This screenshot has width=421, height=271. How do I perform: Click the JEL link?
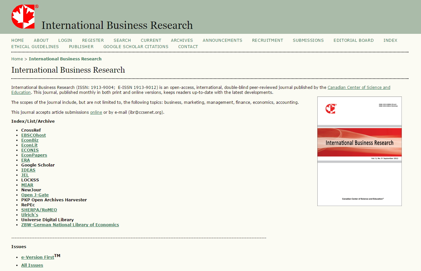[x=25, y=175]
